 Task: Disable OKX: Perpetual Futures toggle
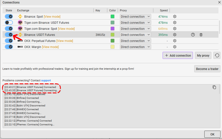point(9,41)
